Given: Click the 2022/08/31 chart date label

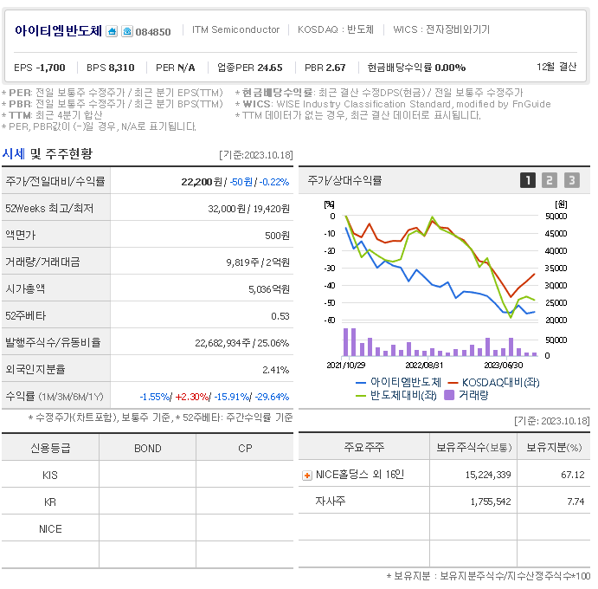Looking at the screenshot, I should 424,366.
